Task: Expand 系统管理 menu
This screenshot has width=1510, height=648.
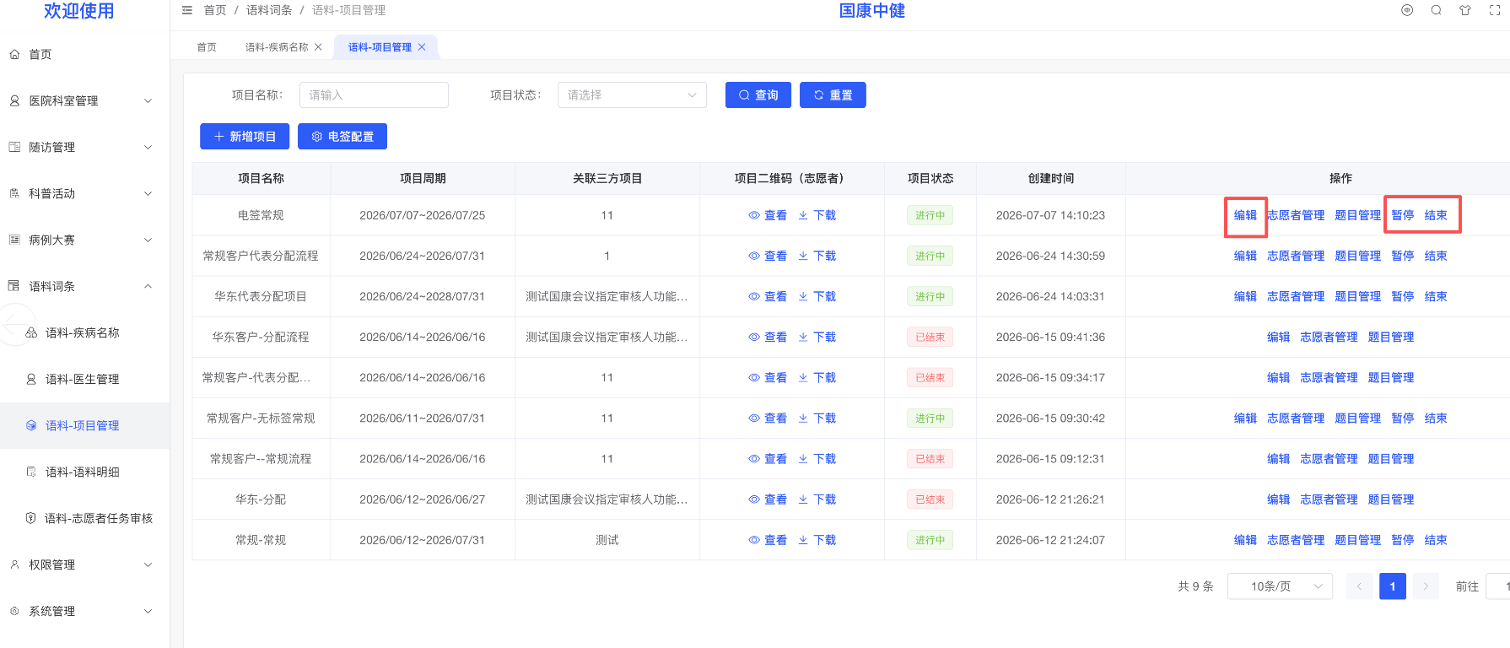Action: 84,611
